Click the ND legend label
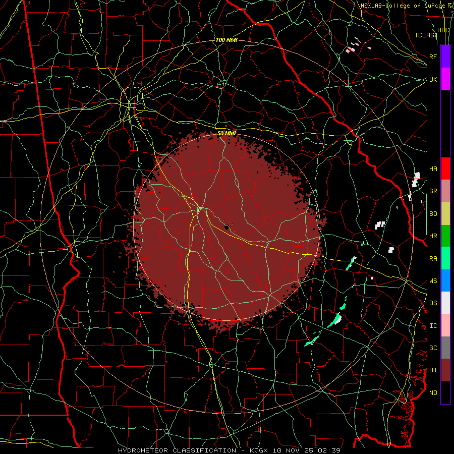This screenshot has height=454, width=454. coord(433,393)
